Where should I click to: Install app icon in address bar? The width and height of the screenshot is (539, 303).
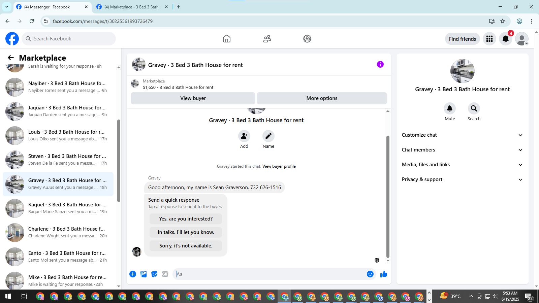(x=492, y=21)
